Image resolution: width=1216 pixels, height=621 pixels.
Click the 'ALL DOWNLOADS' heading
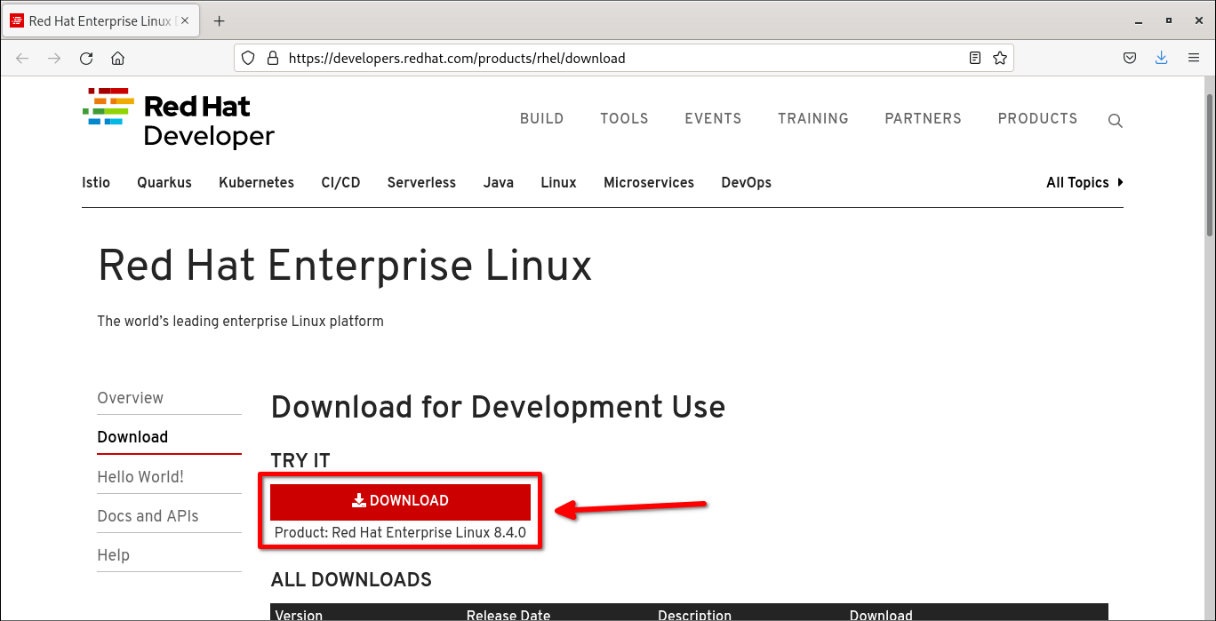click(x=351, y=580)
